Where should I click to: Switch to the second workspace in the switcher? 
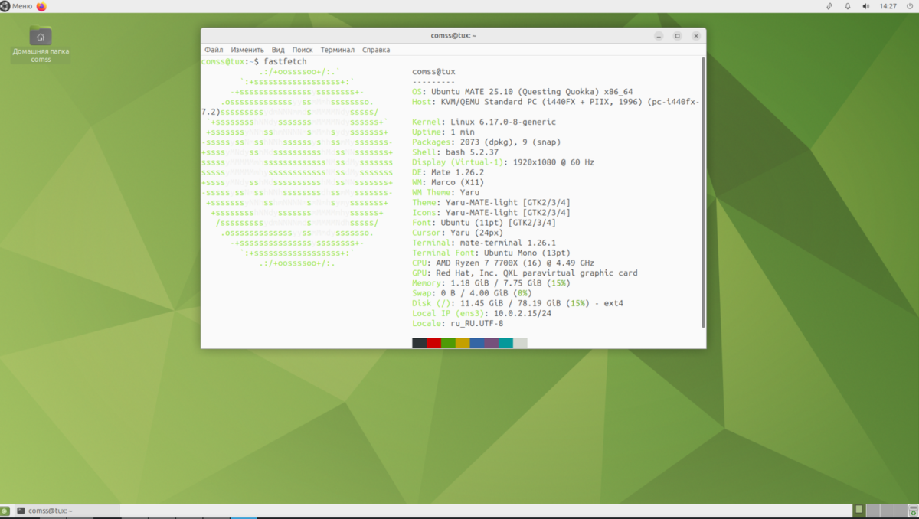coord(874,510)
